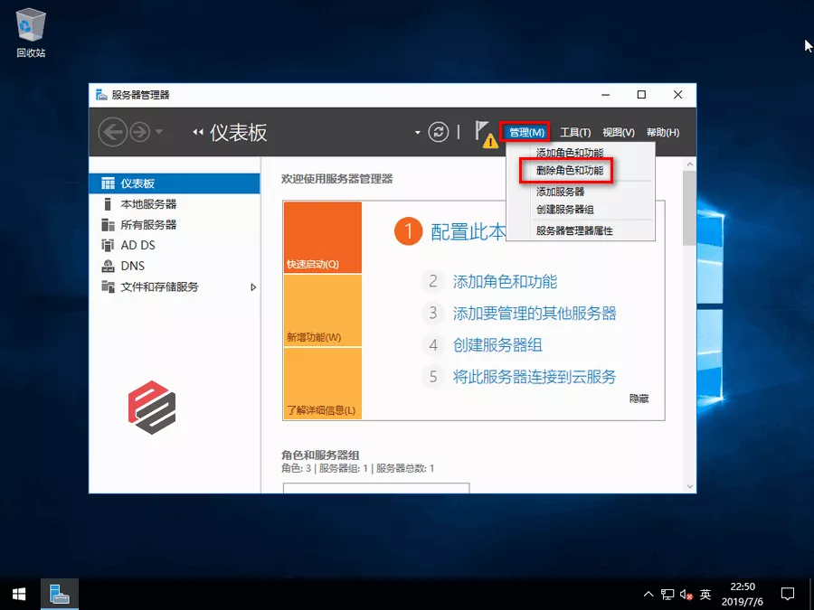Click 创建服务器组 link in welcome panel

pos(497,344)
